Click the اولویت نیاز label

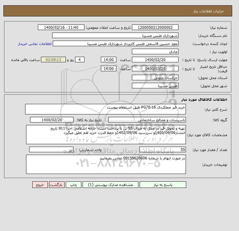tap(219, 52)
